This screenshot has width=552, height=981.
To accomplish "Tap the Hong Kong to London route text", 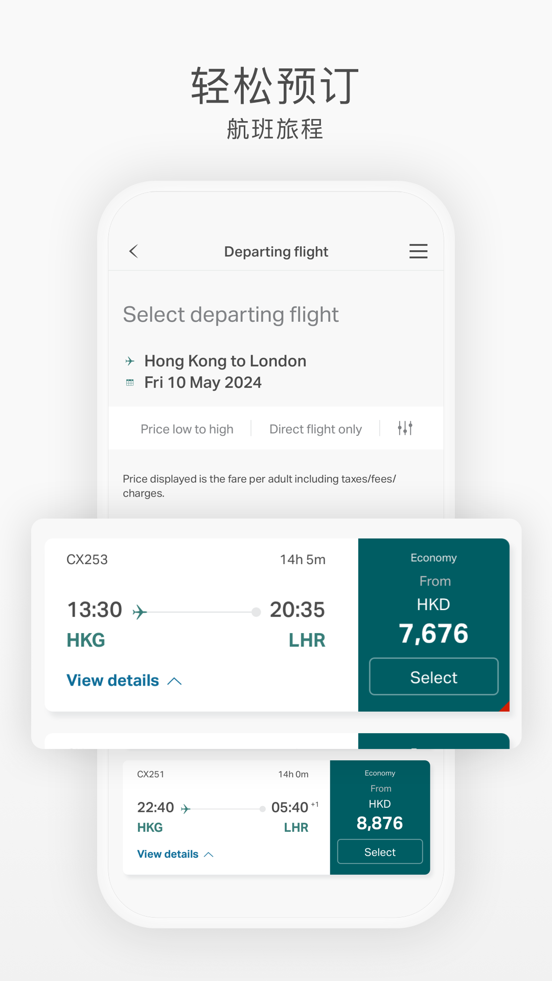I will point(225,361).
